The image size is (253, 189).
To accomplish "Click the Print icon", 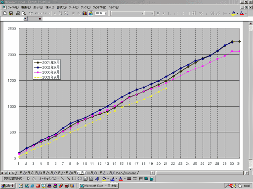I will click(18, 13).
